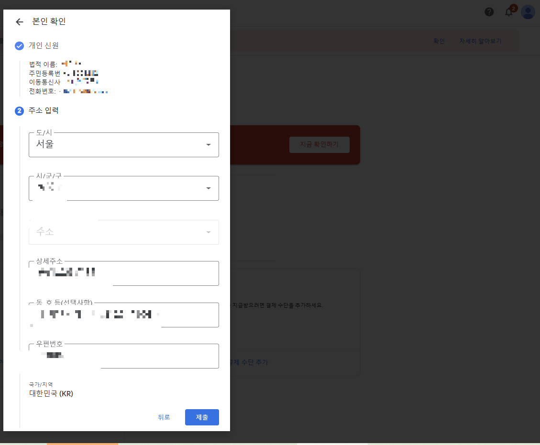The width and height of the screenshot is (540, 445).
Task: Click into the 상세주소 input field
Action: pyautogui.click(x=123, y=273)
